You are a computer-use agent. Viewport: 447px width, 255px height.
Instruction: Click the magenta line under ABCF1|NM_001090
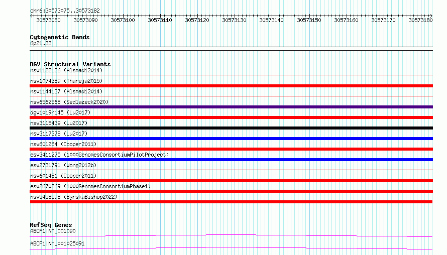click(x=231, y=235)
